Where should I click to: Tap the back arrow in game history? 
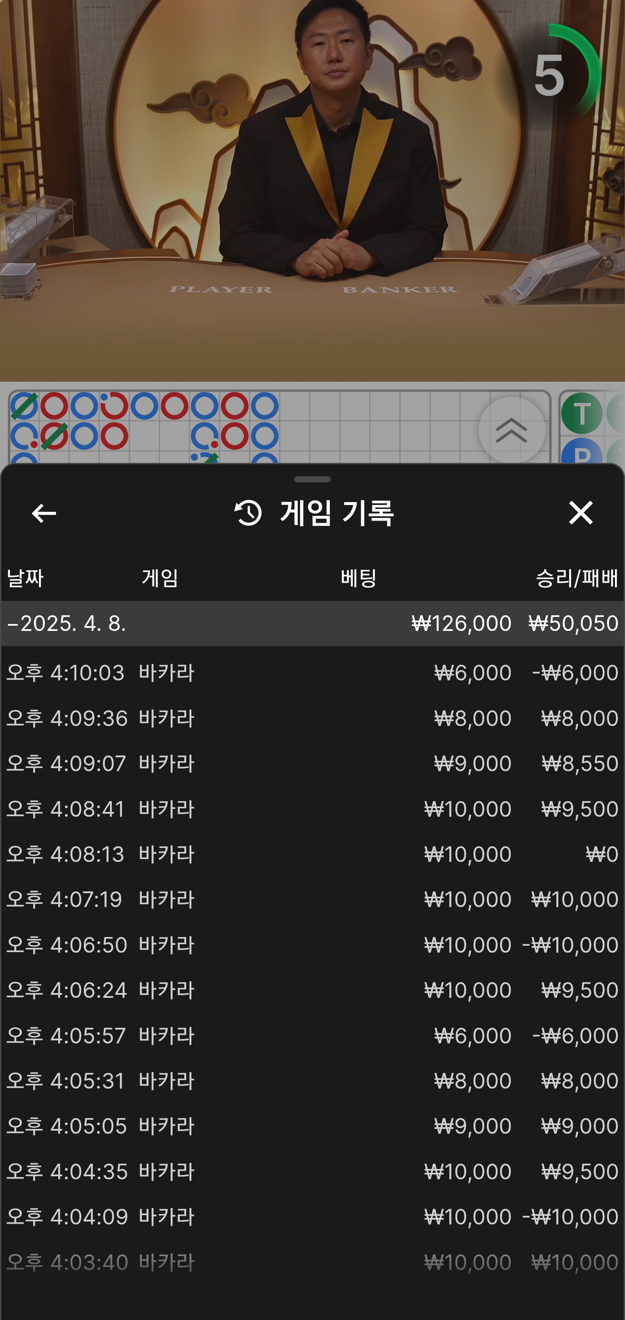43,513
